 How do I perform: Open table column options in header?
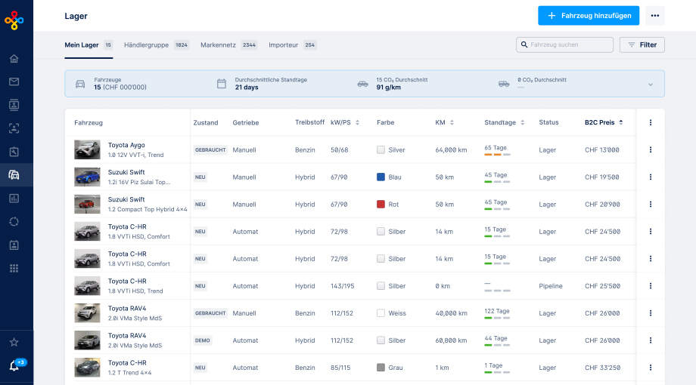pyautogui.click(x=651, y=123)
